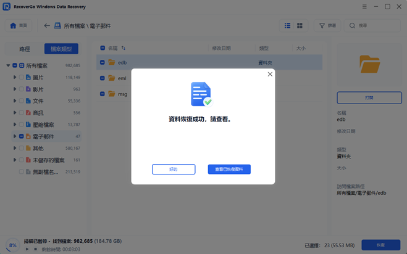
Task: Open the hamburger menu icon in title bar
Action: (364, 7)
